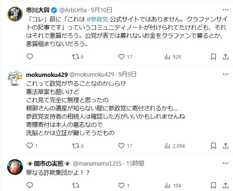Open more options on 市川大賀's post
This screenshot has height=191, width=233.
[225, 10]
